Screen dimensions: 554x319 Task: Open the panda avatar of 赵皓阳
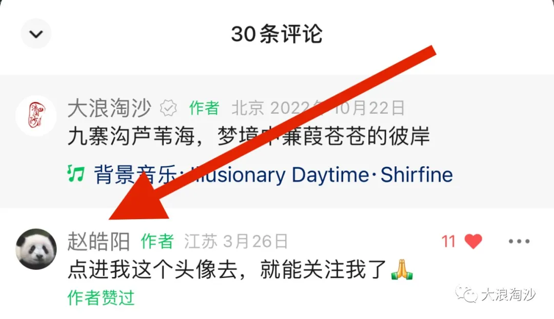[36, 249]
